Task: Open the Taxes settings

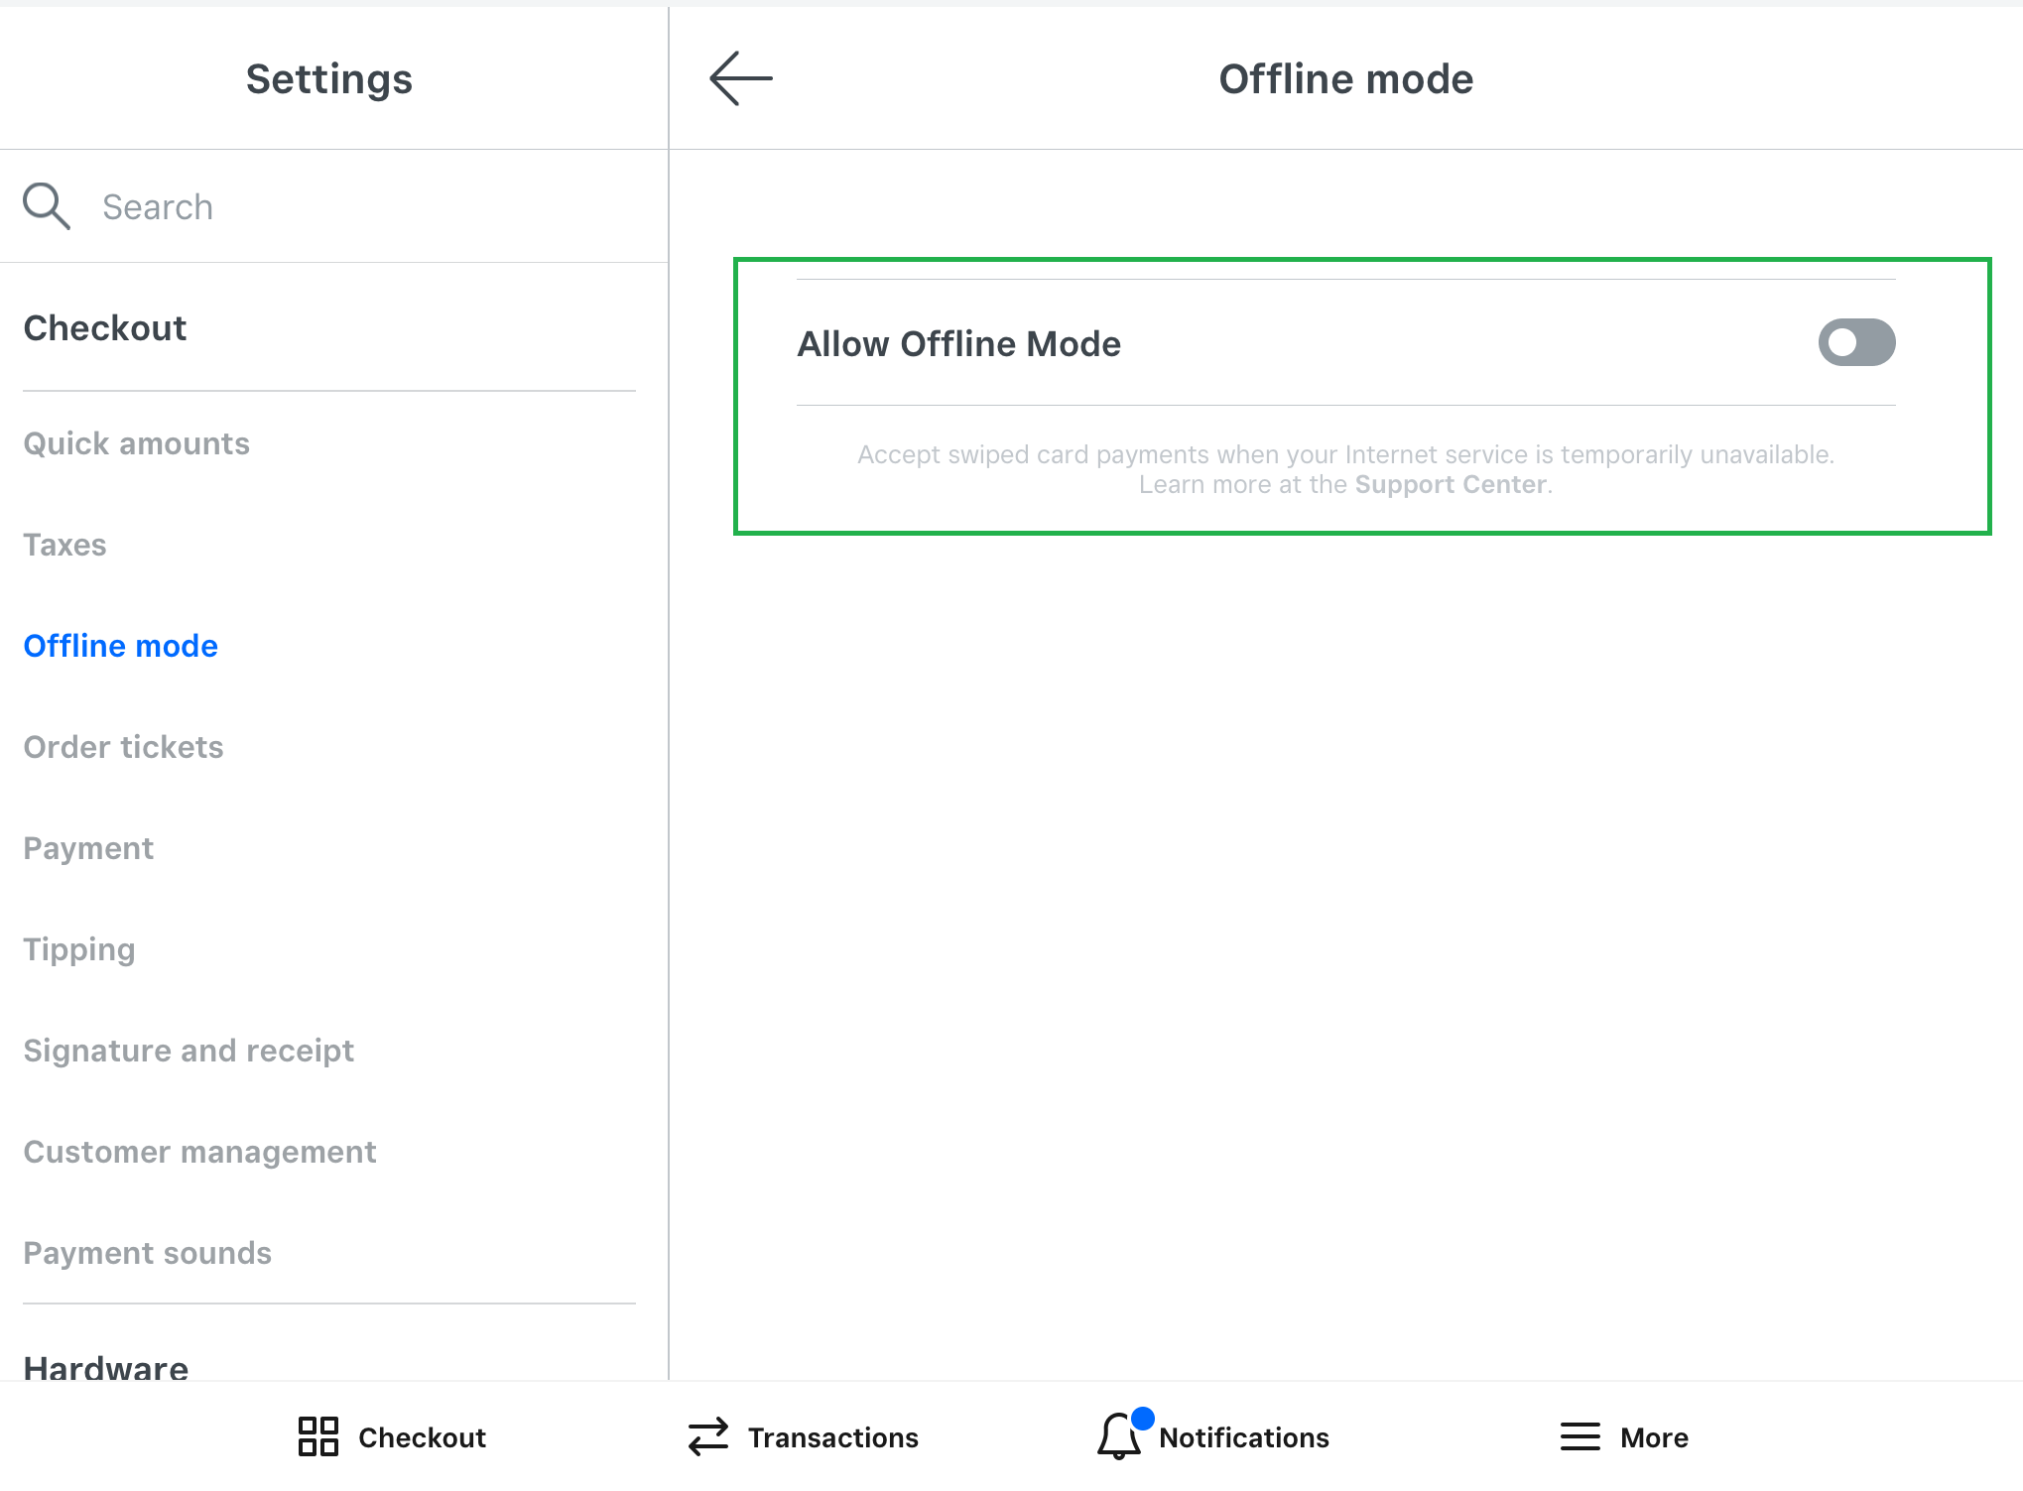Action: tap(65, 545)
